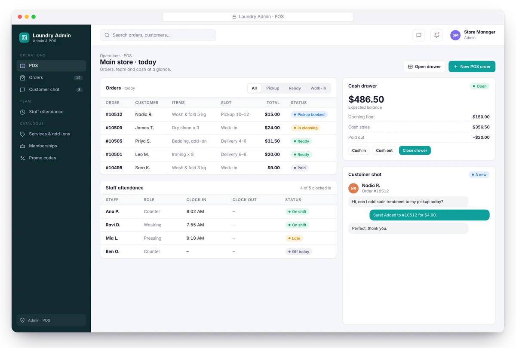Click the Off today badge for Ben O.

pos(299,252)
